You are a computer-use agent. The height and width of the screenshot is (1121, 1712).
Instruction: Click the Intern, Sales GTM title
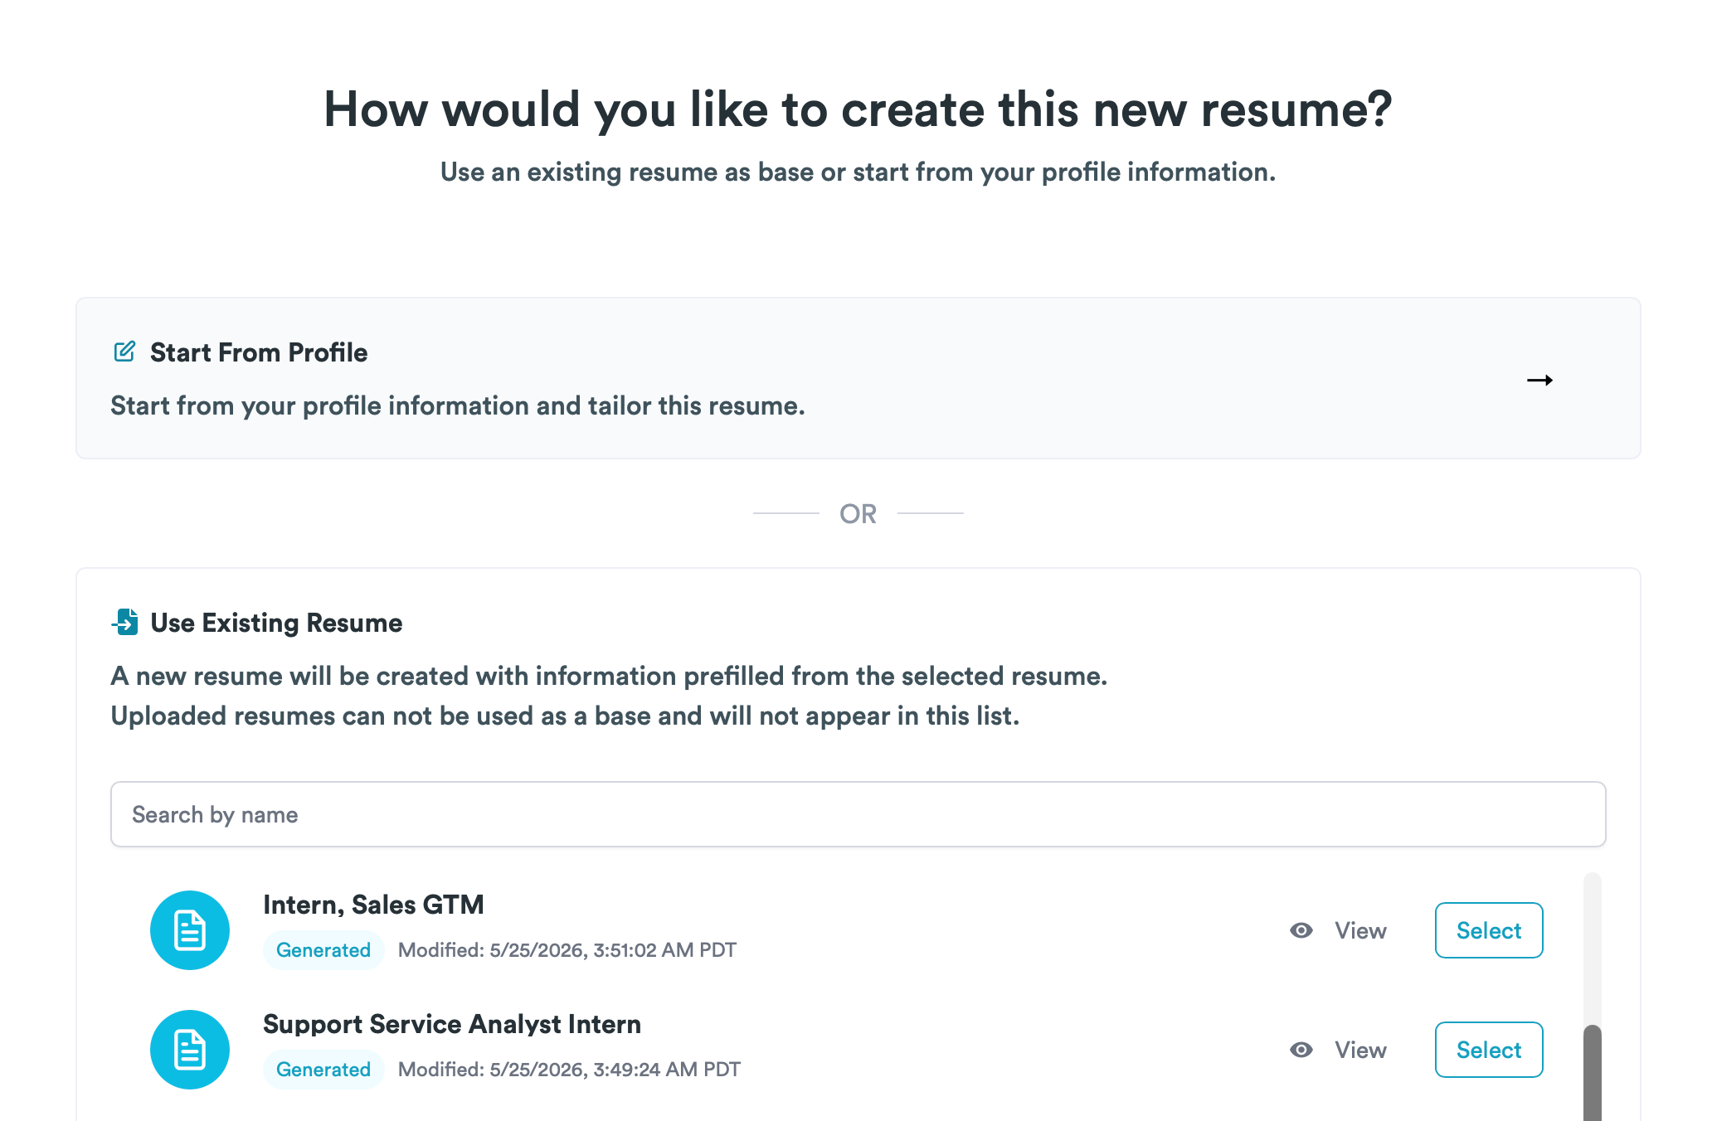(373, 905)
